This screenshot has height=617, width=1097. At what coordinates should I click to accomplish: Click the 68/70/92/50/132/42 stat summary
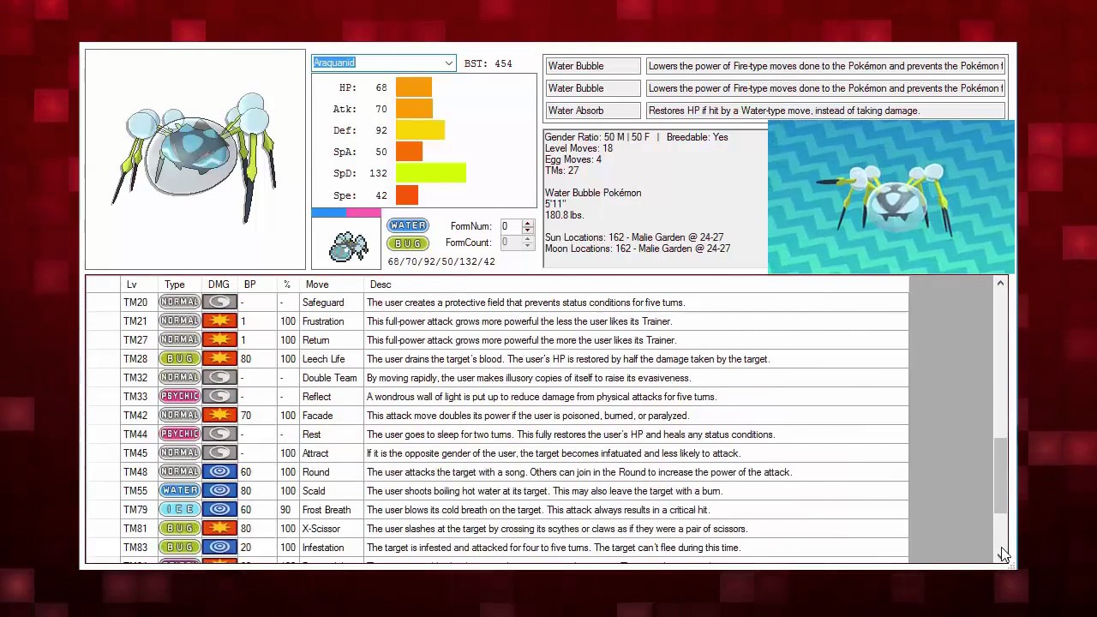pos(441,261)
